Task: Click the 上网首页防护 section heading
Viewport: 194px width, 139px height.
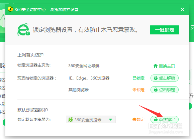Action: click(x=30, y=55)
